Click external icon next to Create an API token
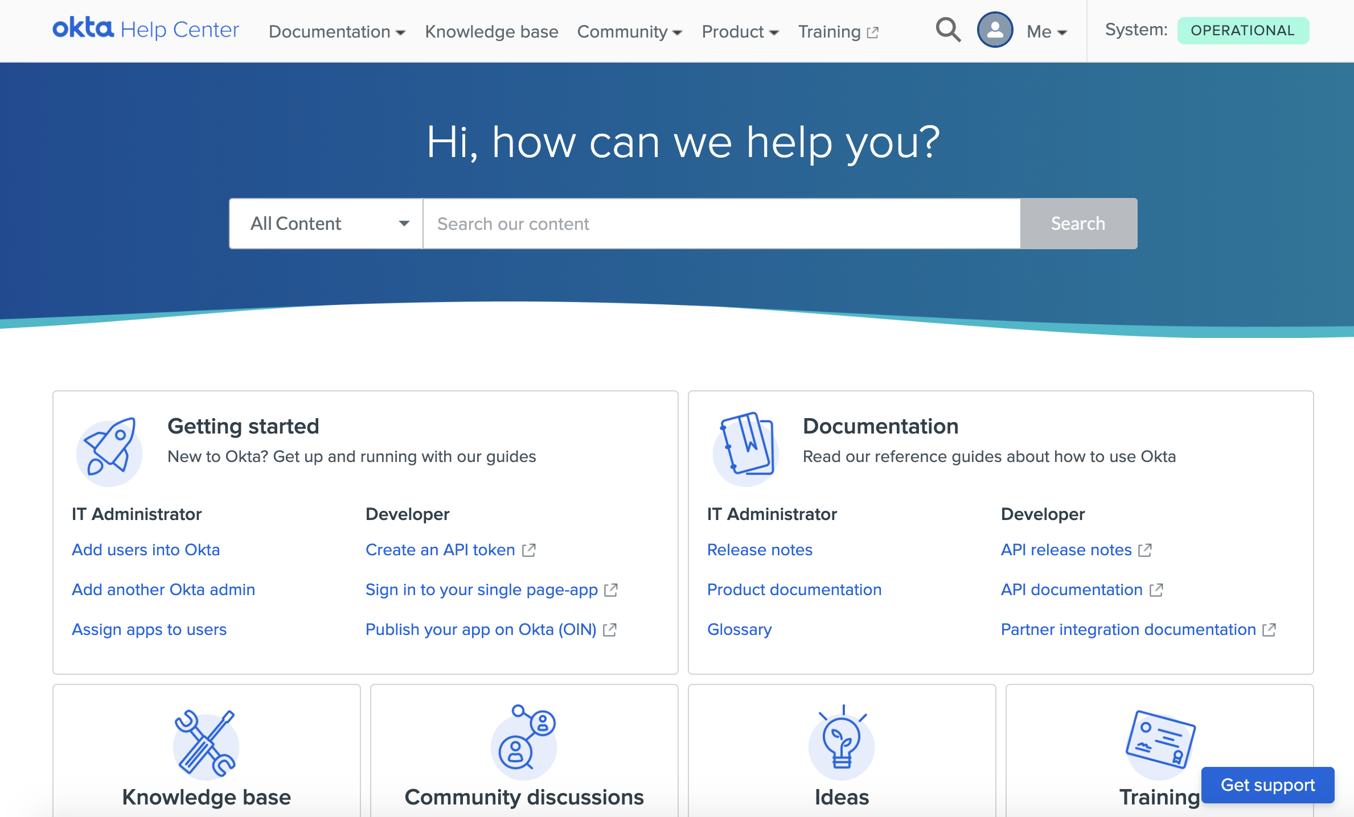The height and width of the screenshot is (817, 1354). [x=529, y=550]
